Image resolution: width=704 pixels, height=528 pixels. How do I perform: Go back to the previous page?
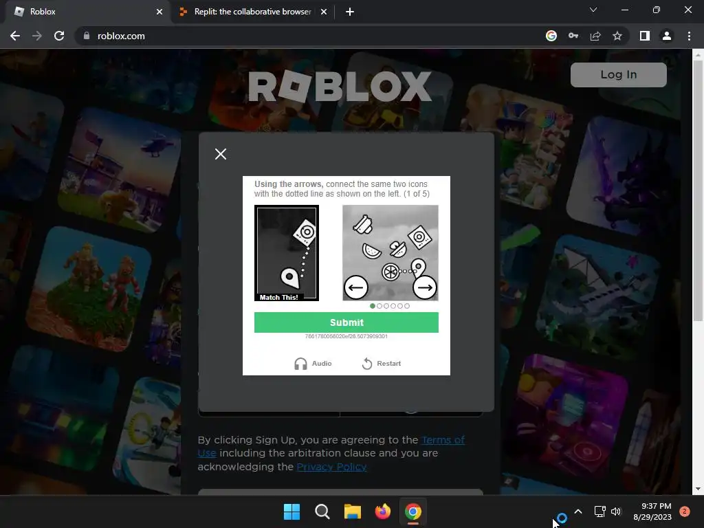click(15, 36)
